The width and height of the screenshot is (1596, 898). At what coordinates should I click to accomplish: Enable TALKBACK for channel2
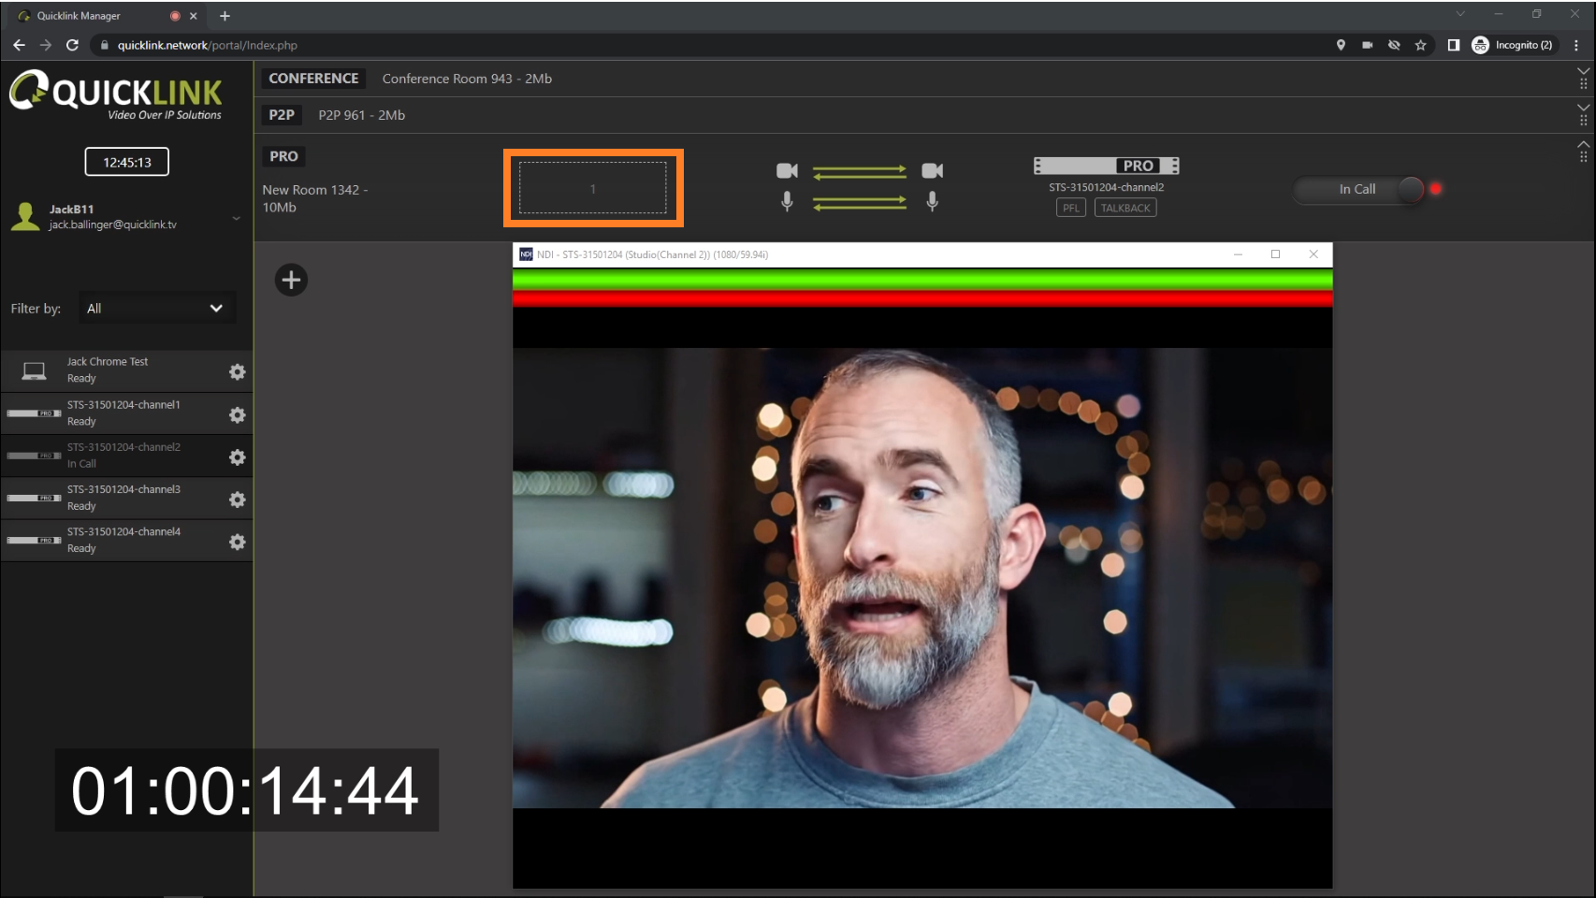coord(1124,208)
